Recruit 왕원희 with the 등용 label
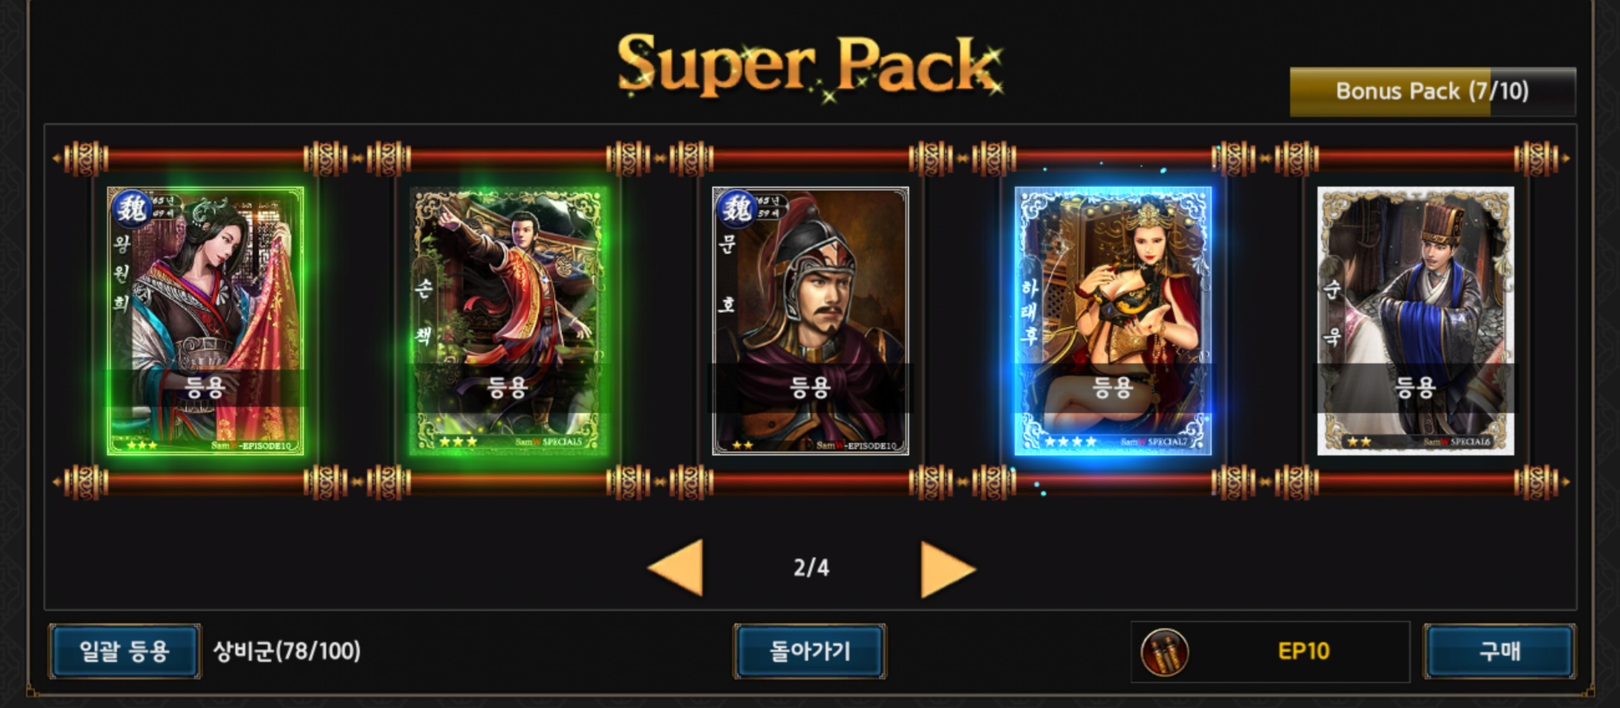The image size is (1620, 708). click(x=205, y=388)
